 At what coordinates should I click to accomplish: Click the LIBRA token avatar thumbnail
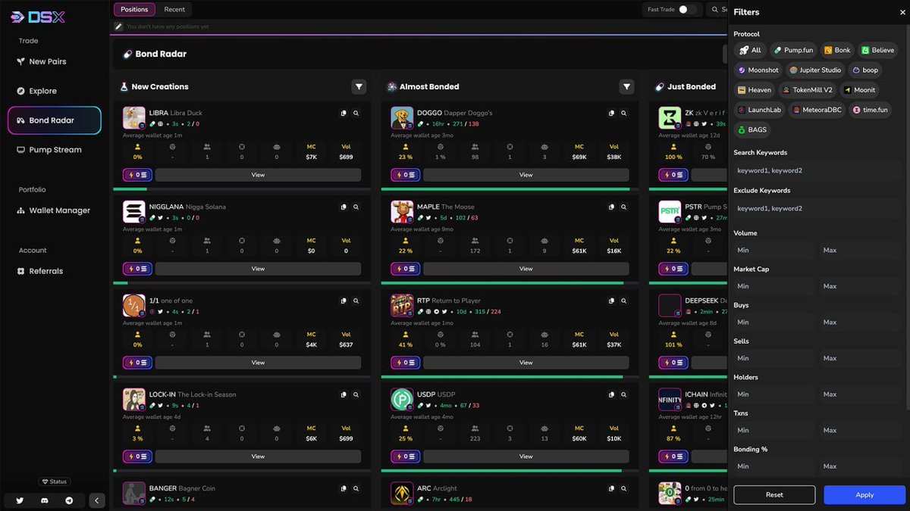133,119
